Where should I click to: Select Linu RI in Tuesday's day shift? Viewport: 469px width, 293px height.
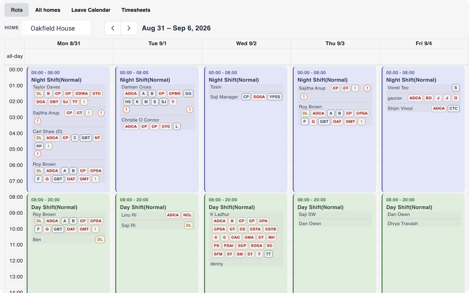coord(129,215)
